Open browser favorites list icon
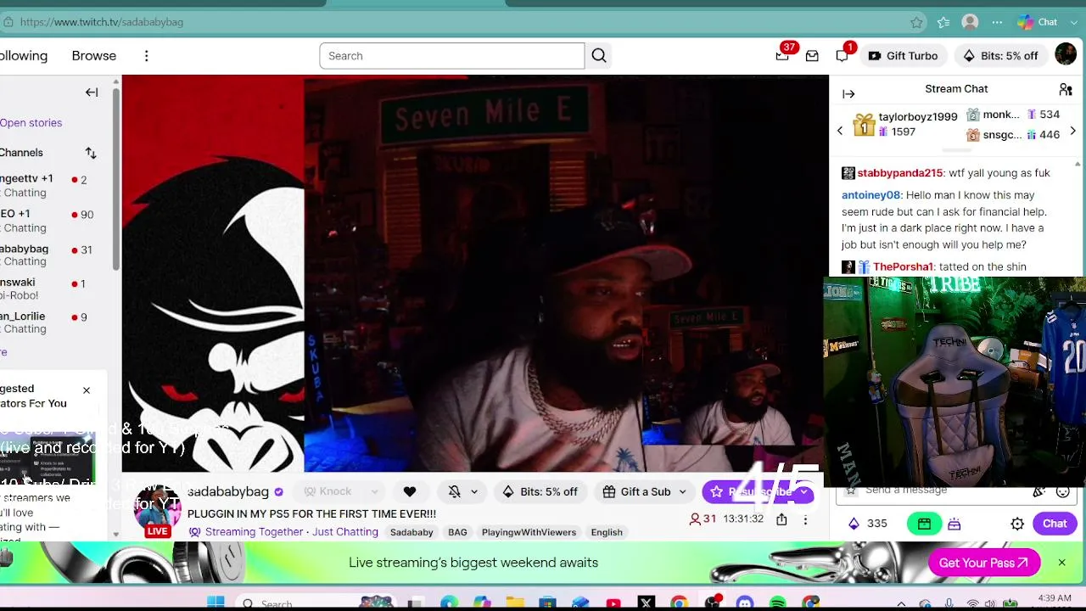This screenshot has height=611, width=1086. pos(943,22)
